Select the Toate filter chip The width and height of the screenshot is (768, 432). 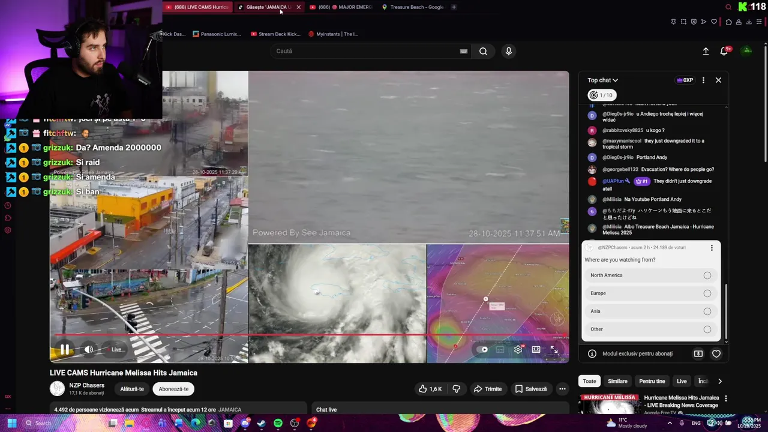tap(590, 381)
